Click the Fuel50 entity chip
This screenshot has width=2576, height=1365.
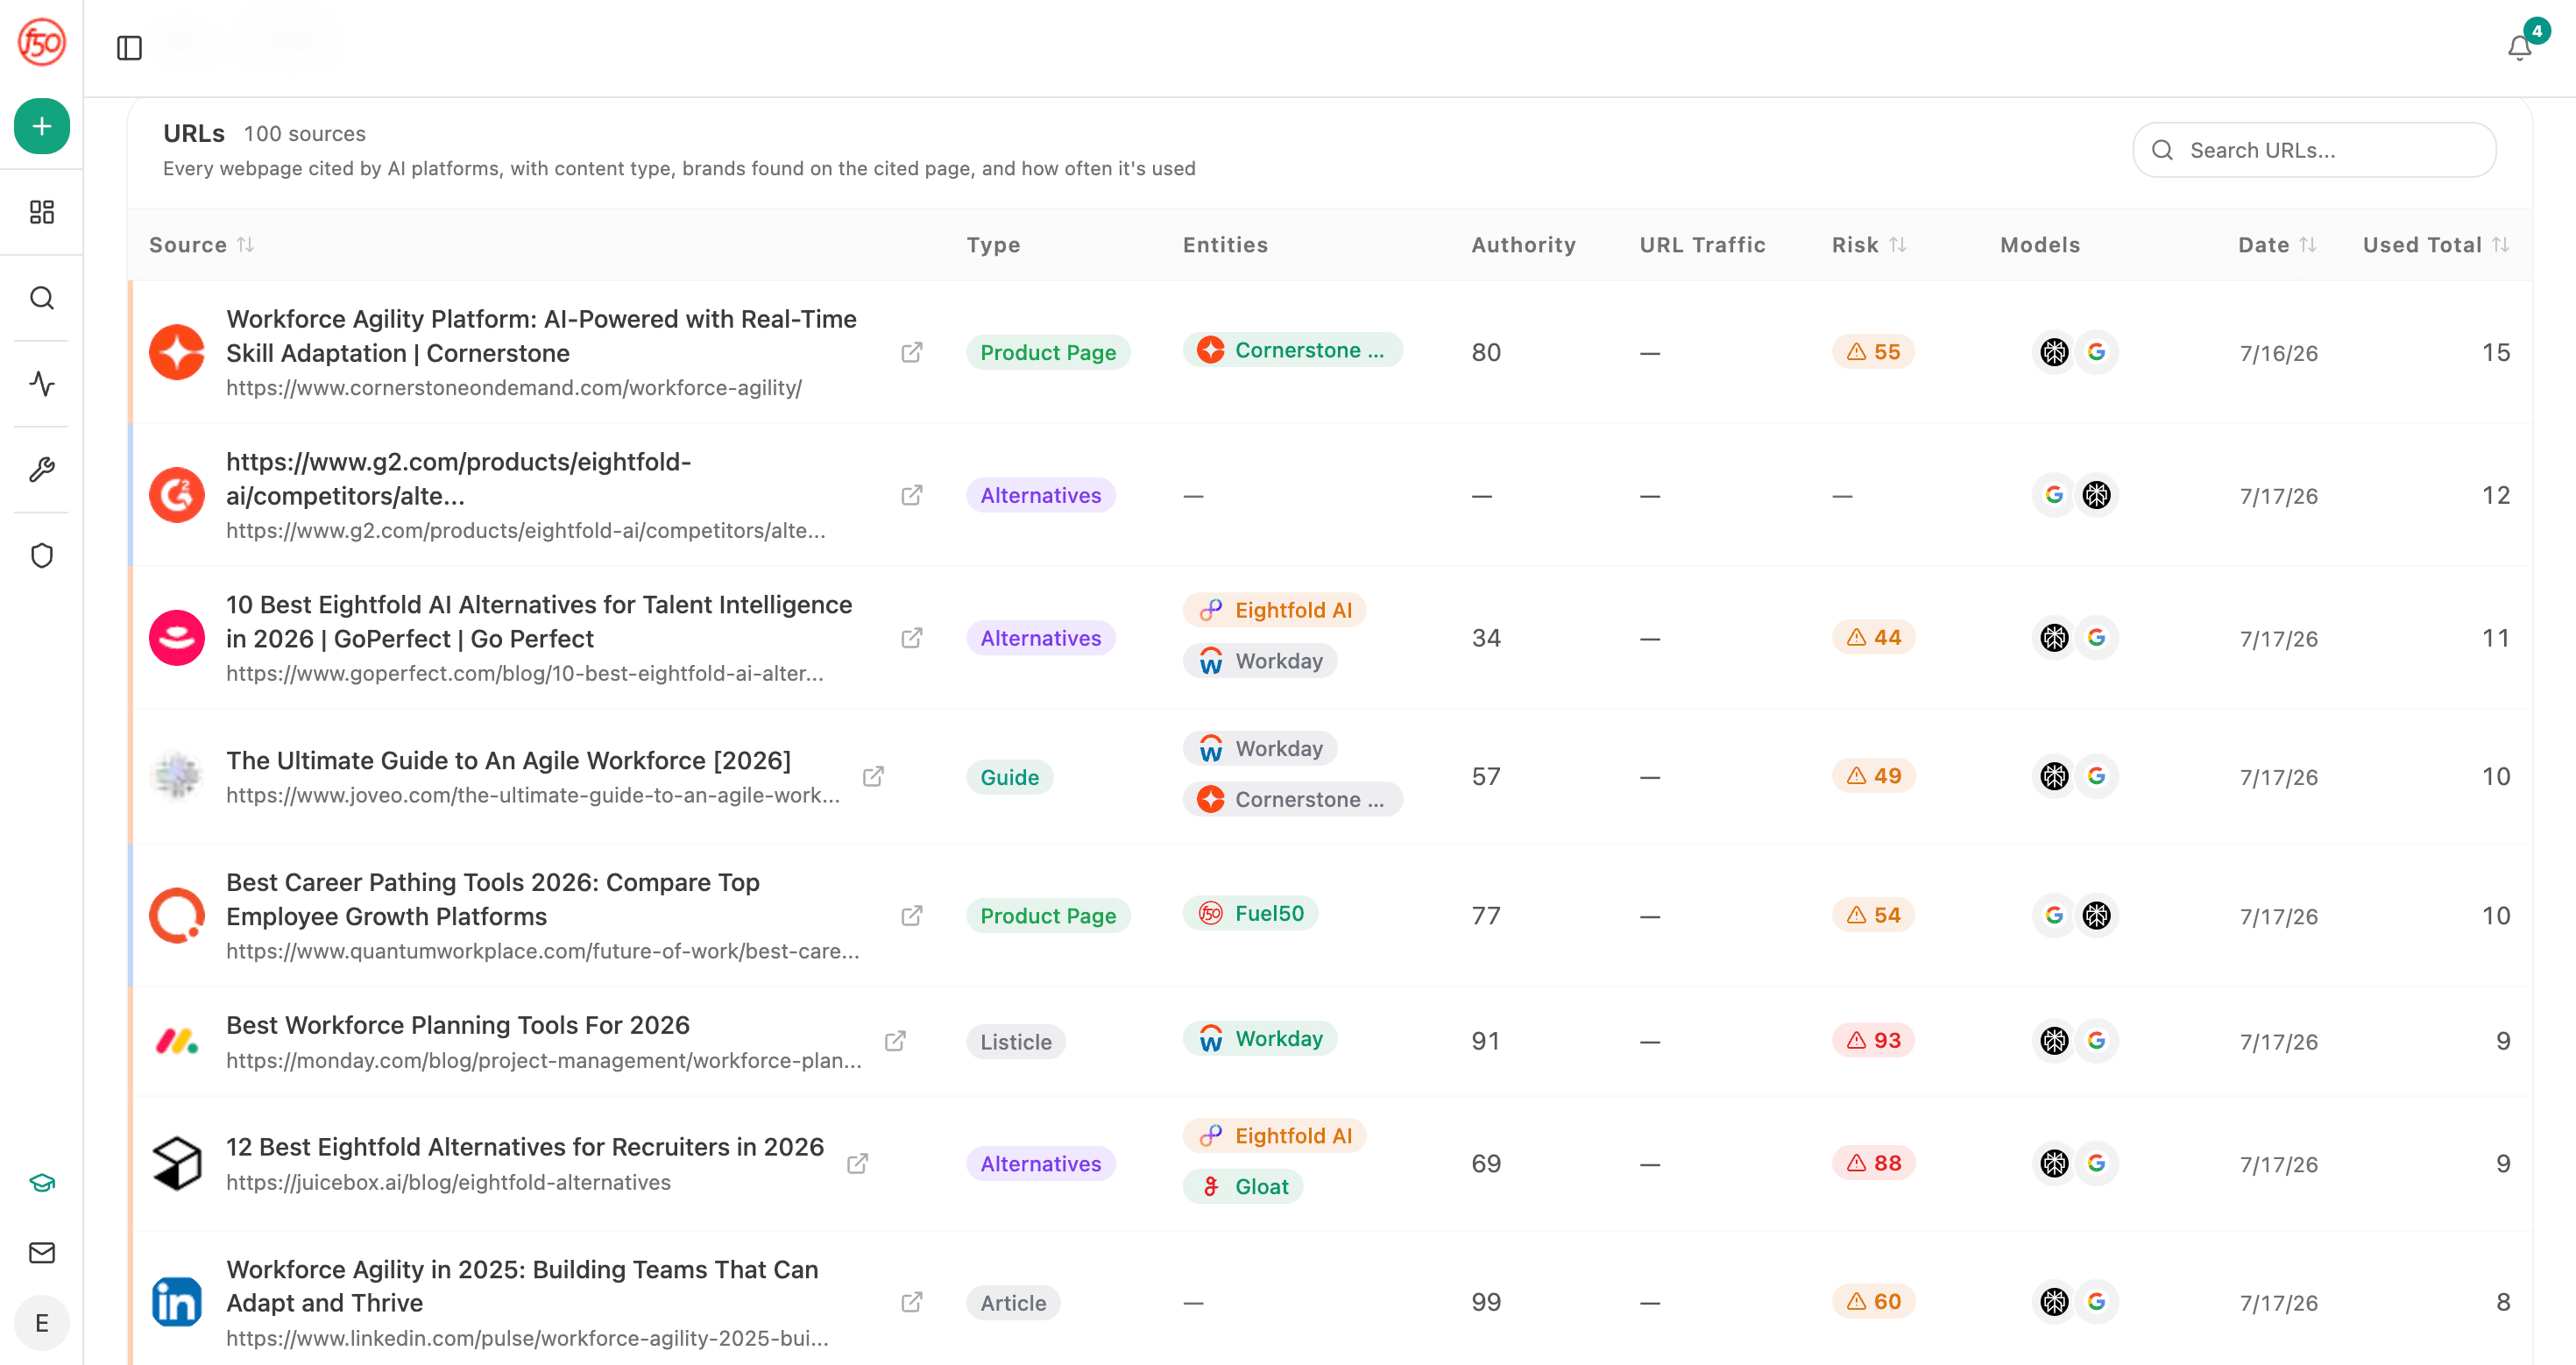[1250, 913]
